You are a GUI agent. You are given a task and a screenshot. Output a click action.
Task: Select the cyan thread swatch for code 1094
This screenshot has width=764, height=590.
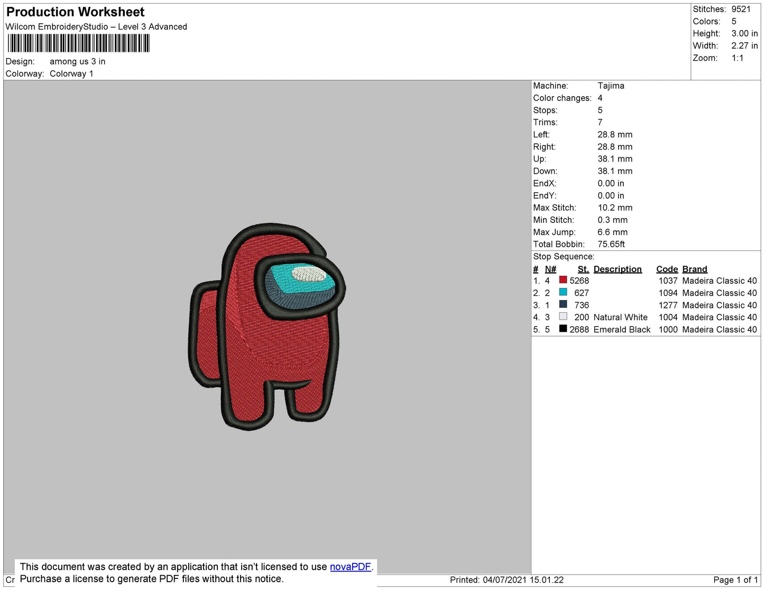click(563, 292)
